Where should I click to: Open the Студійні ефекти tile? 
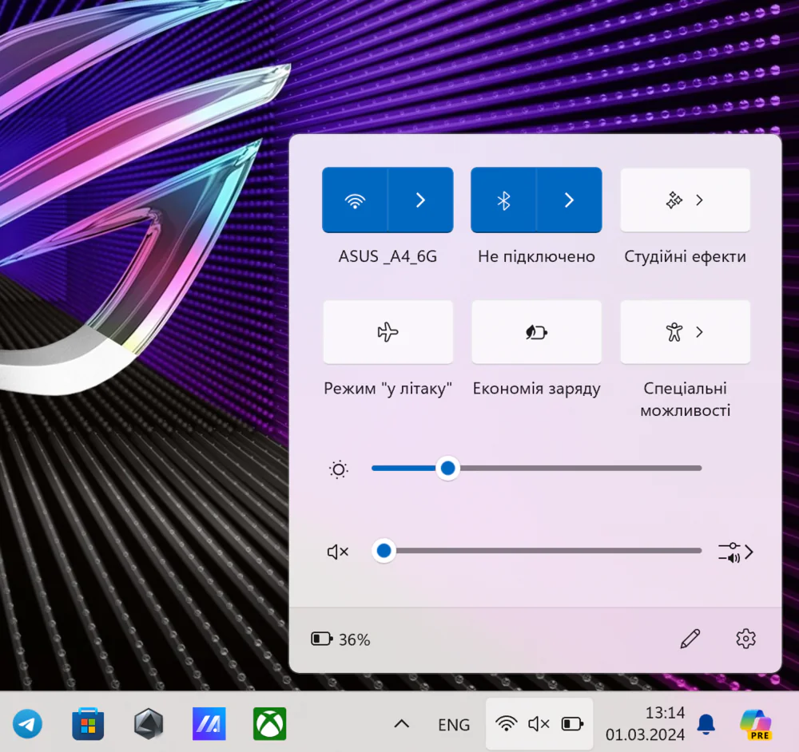[x=686, y=200]
